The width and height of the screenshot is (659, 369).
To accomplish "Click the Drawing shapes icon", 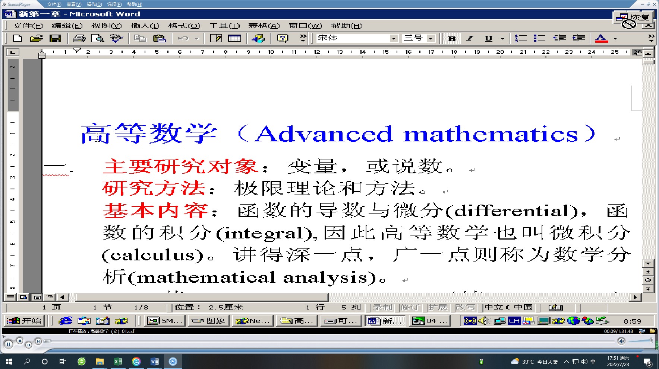I will point(258,38).
